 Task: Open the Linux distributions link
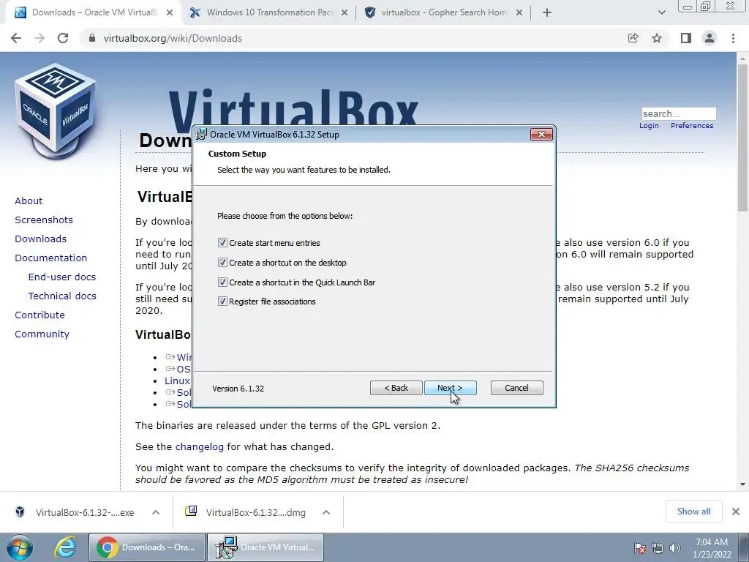[177, 381]
